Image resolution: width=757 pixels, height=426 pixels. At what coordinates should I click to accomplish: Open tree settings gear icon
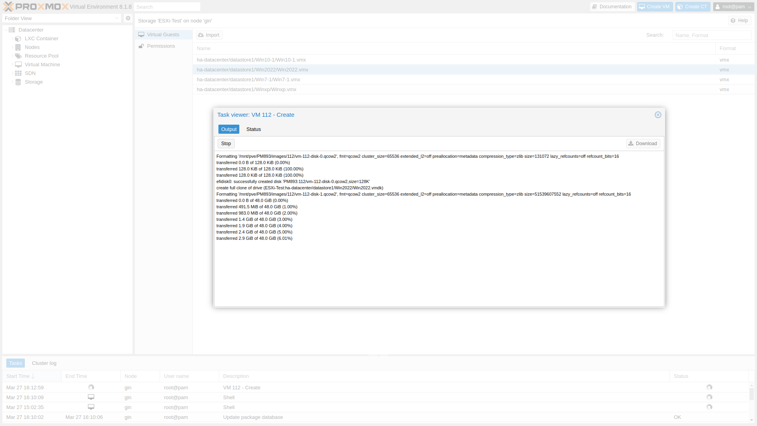pos(128,18)
